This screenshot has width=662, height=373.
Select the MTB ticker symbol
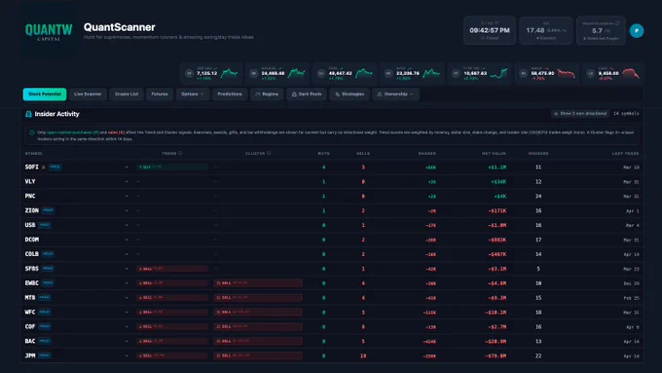pos(30,298)
